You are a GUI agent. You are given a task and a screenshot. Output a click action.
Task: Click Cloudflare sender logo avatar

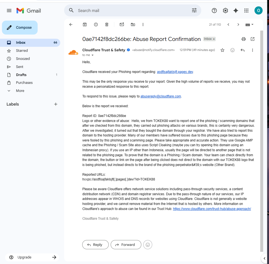click(x=73, y=52)
